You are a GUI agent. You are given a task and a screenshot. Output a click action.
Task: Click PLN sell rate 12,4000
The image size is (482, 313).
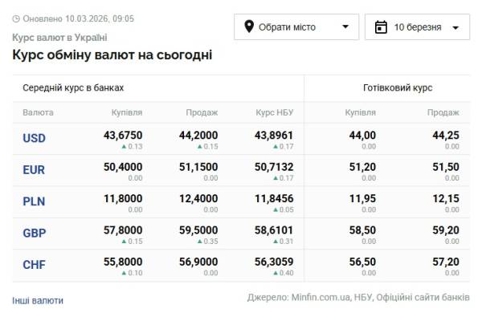point(198,198)
